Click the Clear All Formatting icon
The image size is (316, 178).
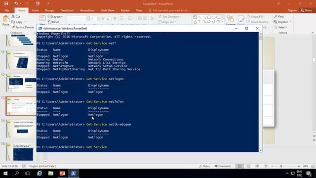click(x=115, y=18)
